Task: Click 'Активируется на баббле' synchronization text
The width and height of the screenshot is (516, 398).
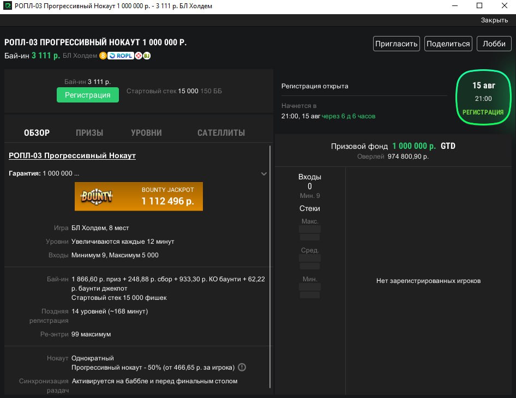Action: (x=155, y=381)
